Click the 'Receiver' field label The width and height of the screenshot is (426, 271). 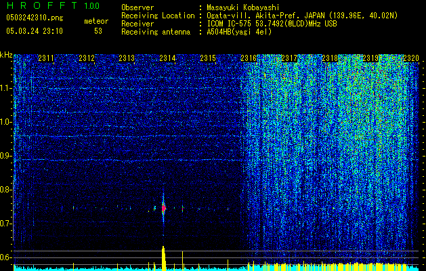[x=137, y=24]
